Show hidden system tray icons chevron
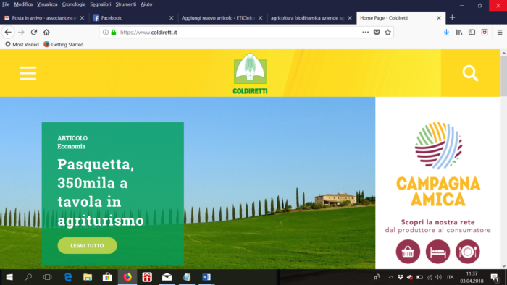 click(391, 277)
